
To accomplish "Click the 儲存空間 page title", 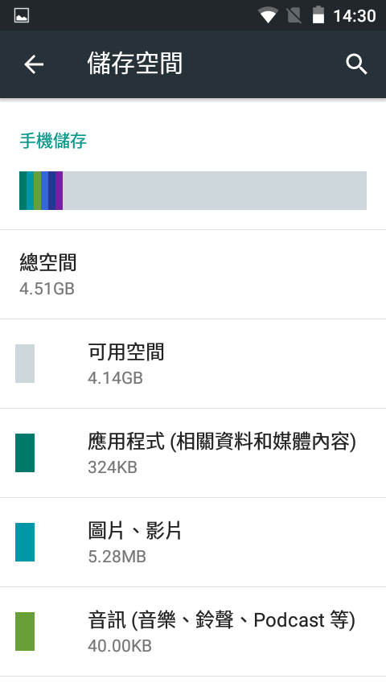I will (x=135, y=64).
